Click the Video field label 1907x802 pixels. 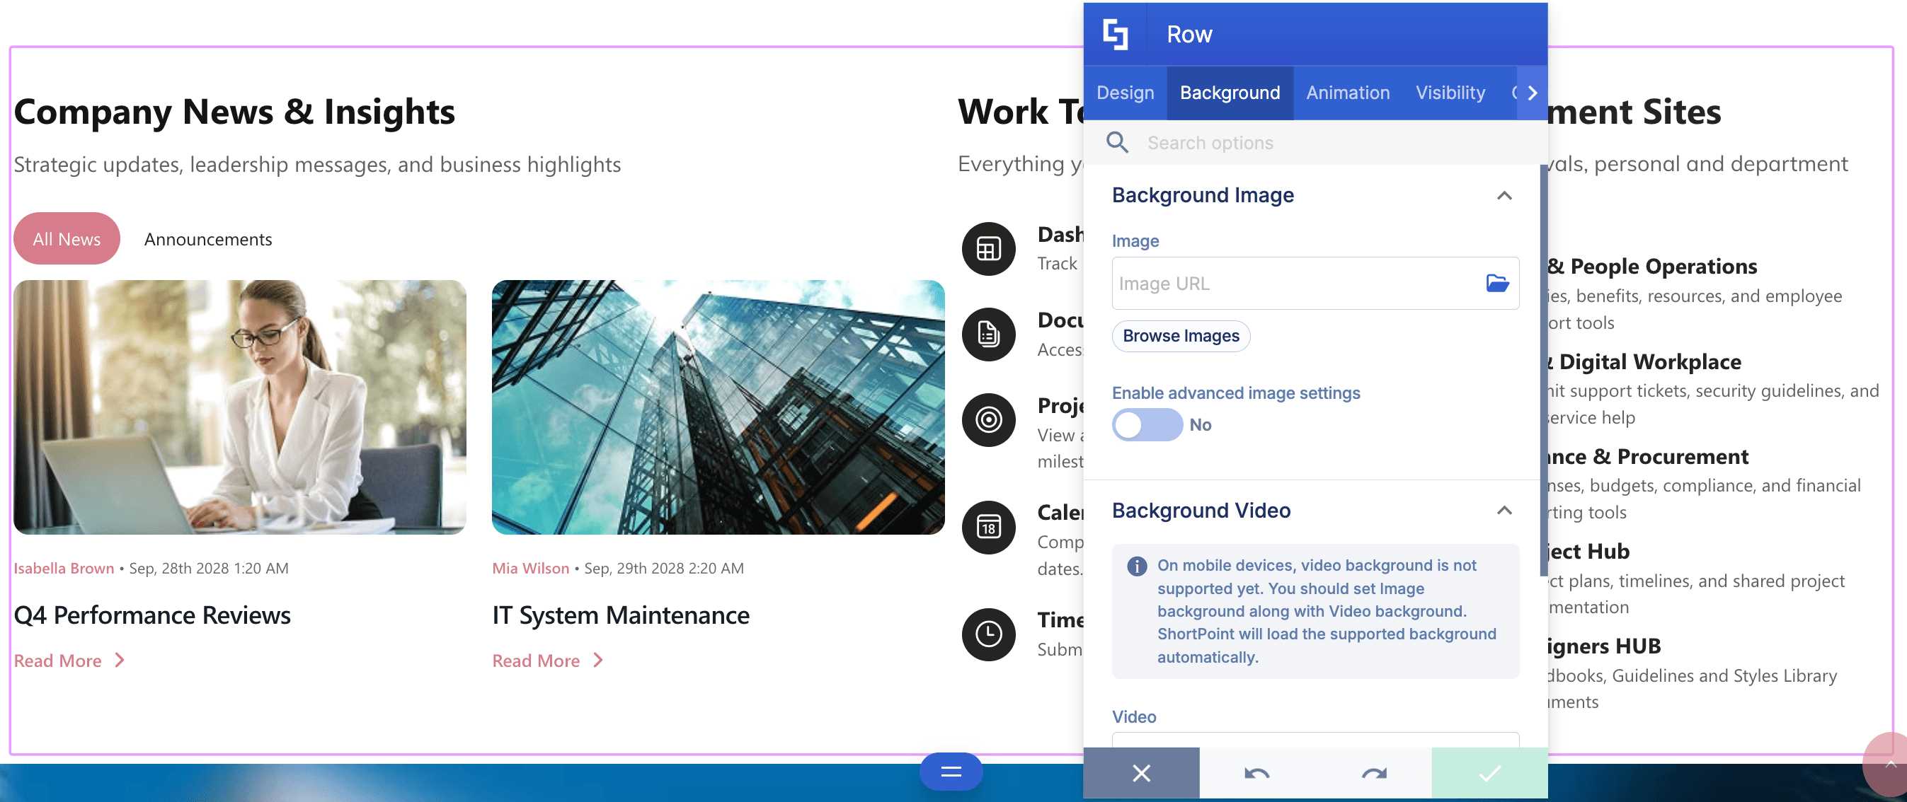click(x=1133, y=717)
